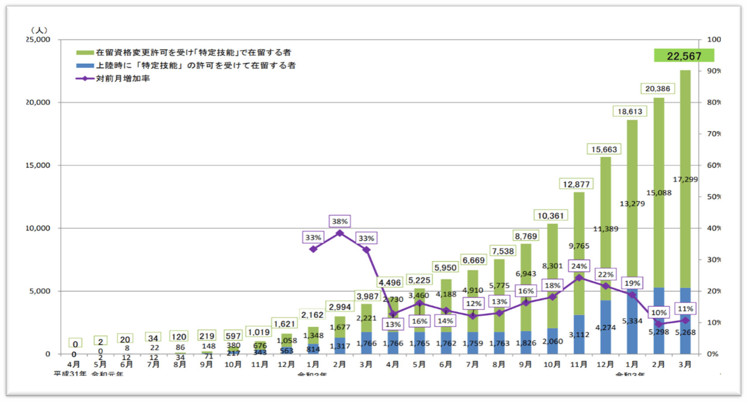Screen dimensions: 747x402
Task: Click the total label '12,877'
Action: [x=576, y=184]
